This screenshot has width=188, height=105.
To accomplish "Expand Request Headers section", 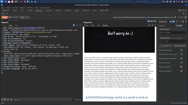I will [173, 67].
